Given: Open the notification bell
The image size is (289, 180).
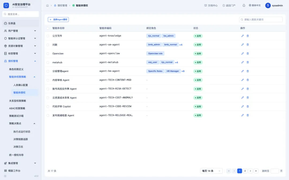Looking at the screenshot, I should (244, 6).
